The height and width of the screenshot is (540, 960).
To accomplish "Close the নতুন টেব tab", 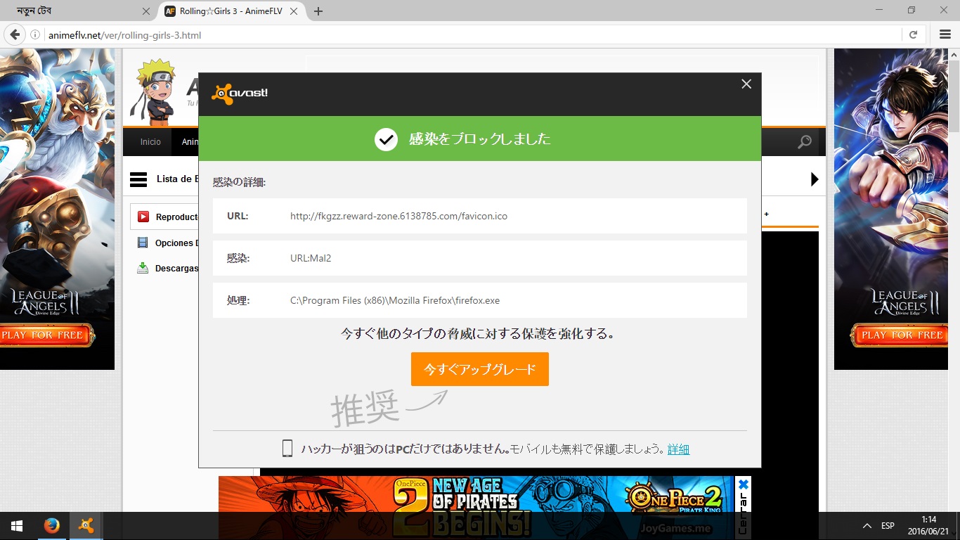I will click(146, 11).
